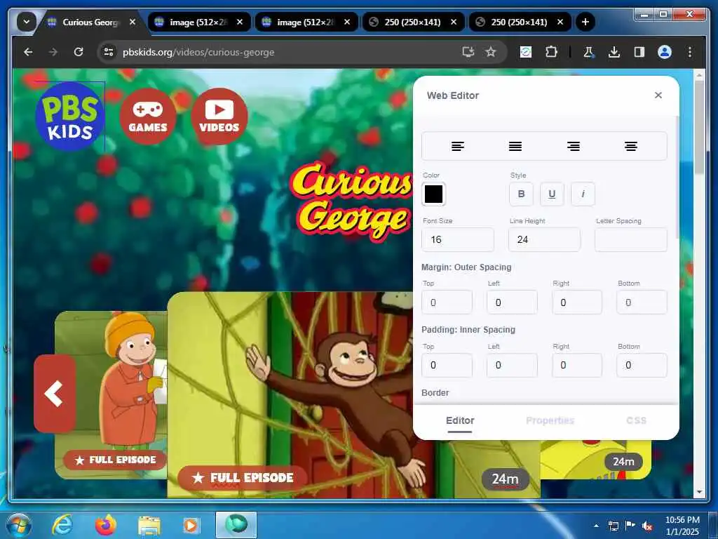Switch to the Editor tab
This screenshot has height=539, width=718.
pyautogui.click(x=460, y=421)
